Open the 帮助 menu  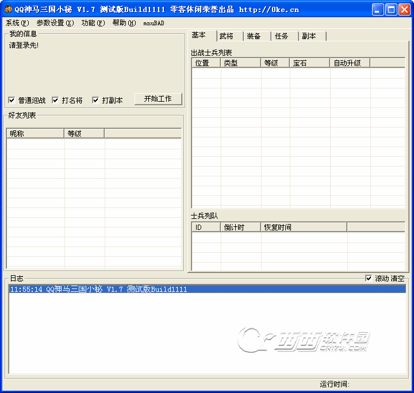[124, 23]
